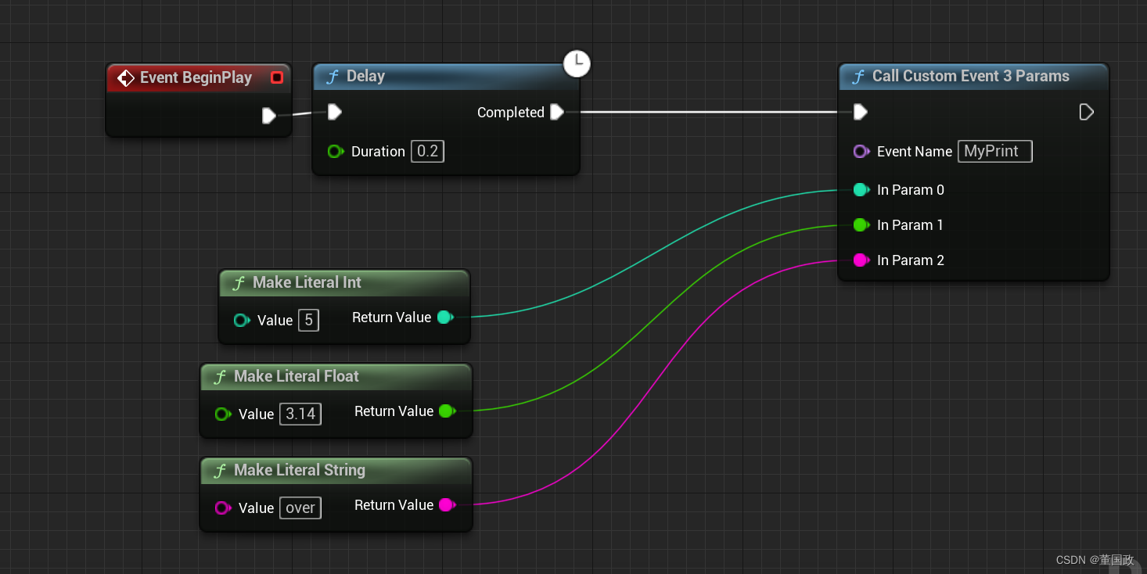
Task: Click the magenta In Param 2 input pin
Action: tap(861, 260)
